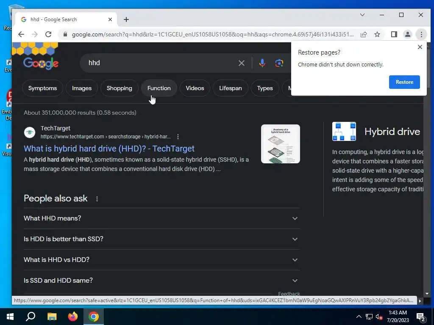Open the notification center icon
The width and height of the screenshot is (434, 325).
[421, 317]
